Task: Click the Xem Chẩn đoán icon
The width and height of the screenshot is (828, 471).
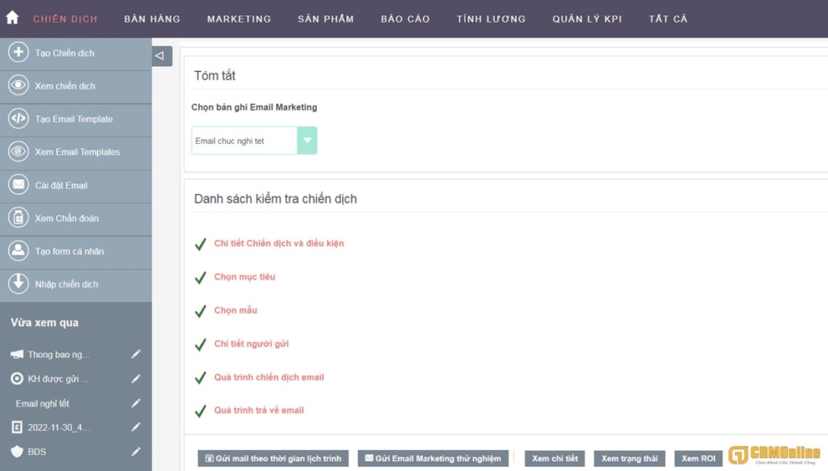Action: click(x=18, y=218)
